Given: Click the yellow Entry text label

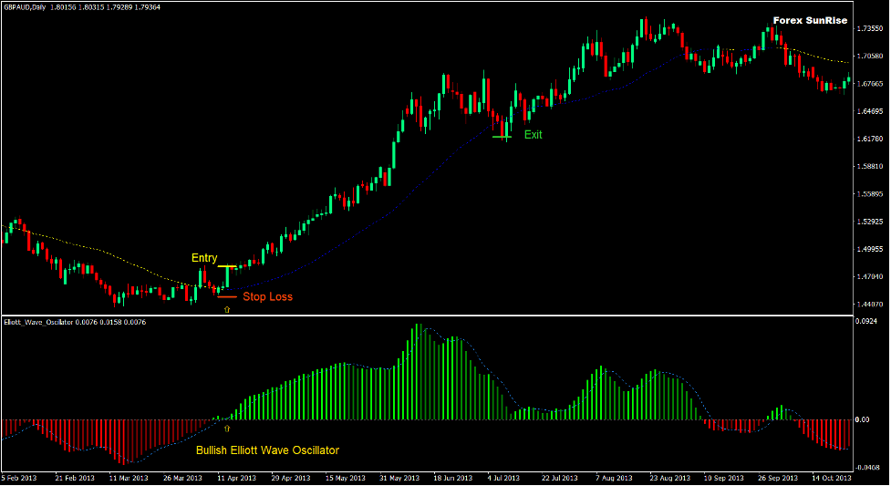Looking at the screenshot, I should coord(204,258).
